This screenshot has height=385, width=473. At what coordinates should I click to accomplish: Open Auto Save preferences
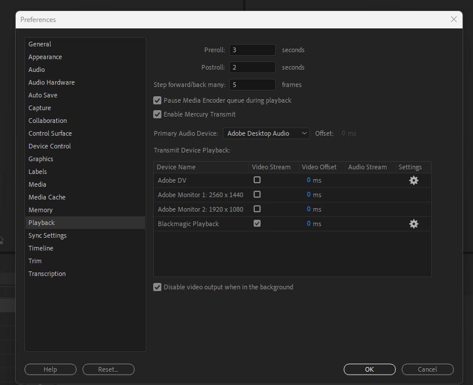click(x=42, y=95)
